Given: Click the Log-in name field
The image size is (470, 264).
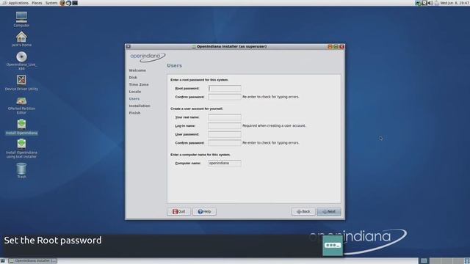Looking at the screenshot, I should tap(225, 125).
